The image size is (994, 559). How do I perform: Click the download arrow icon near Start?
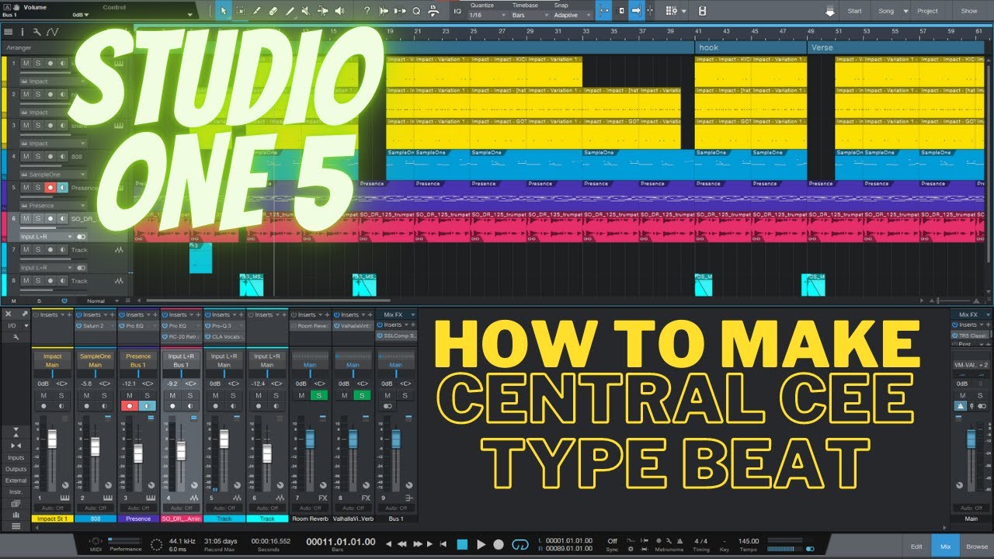[830, 11]
